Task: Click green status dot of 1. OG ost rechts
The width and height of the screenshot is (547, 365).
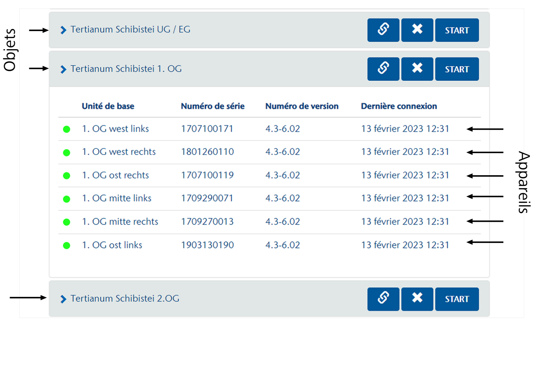Action: click(x=66, y=176)
